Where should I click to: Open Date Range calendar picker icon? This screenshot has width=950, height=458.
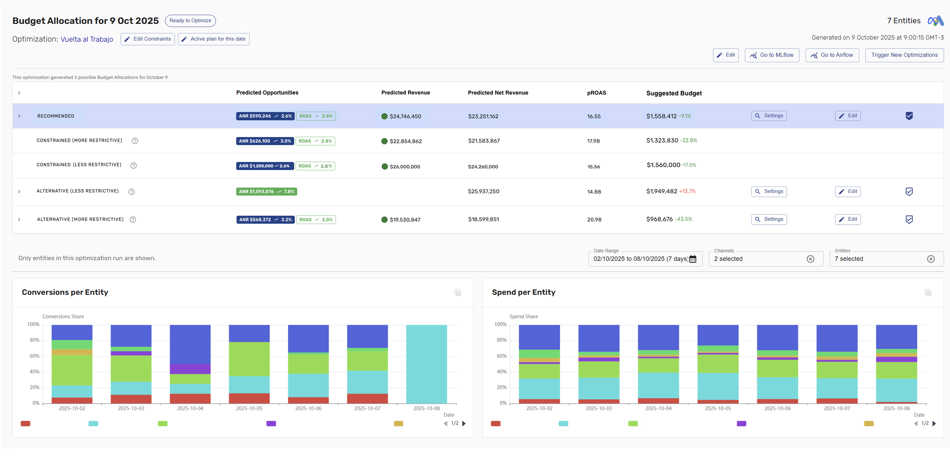pos(693,259)
